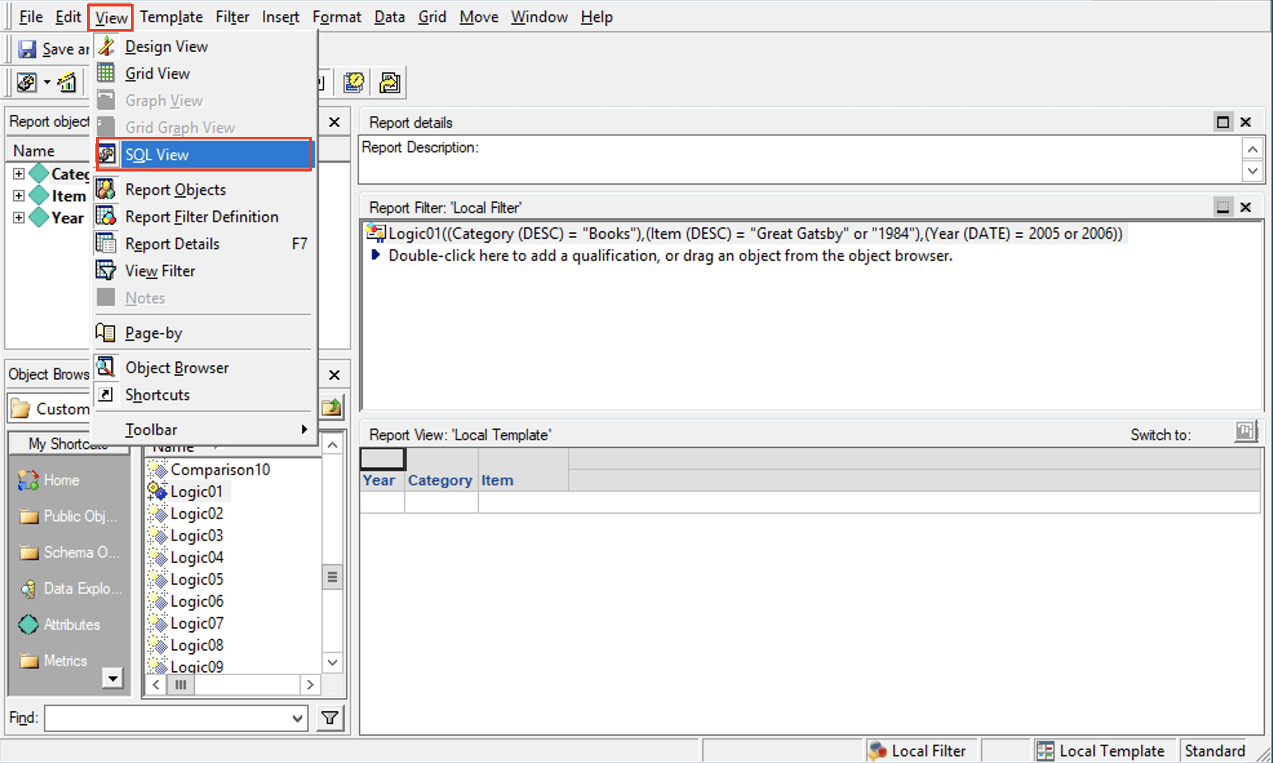Click the Save and close disk icon

point(27,49)
